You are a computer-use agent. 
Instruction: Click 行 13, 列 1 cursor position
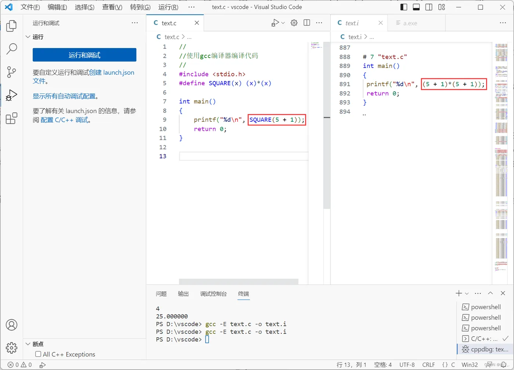351,365
